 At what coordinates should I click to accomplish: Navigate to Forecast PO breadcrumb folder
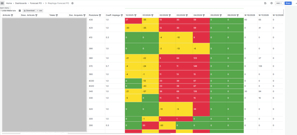(x=36, y=3)
